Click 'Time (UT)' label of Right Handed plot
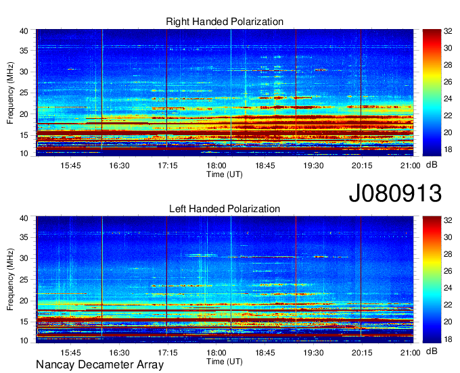The image size is (460, 373). click(225, 174)
